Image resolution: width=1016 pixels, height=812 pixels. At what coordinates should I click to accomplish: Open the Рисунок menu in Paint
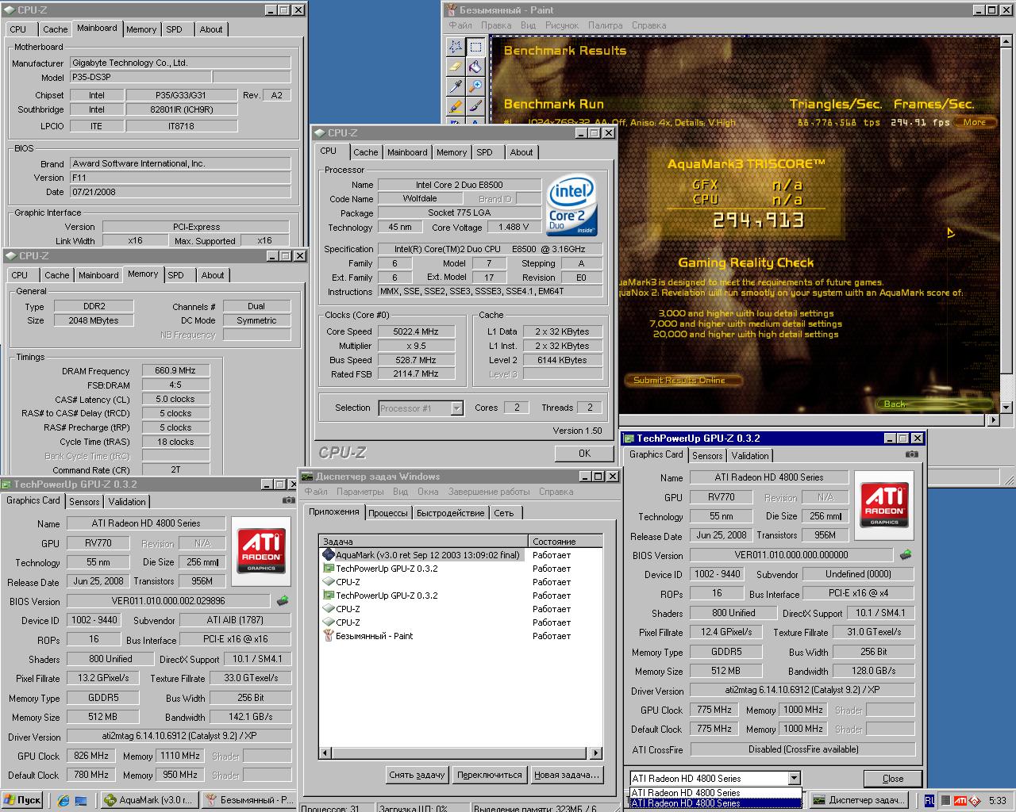point(562,25)
